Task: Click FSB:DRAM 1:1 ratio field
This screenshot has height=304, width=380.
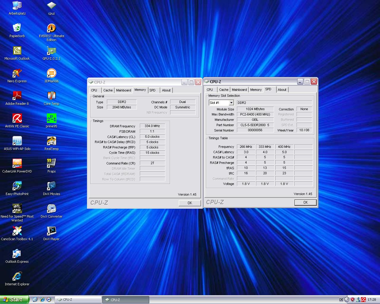Action: 152,131
